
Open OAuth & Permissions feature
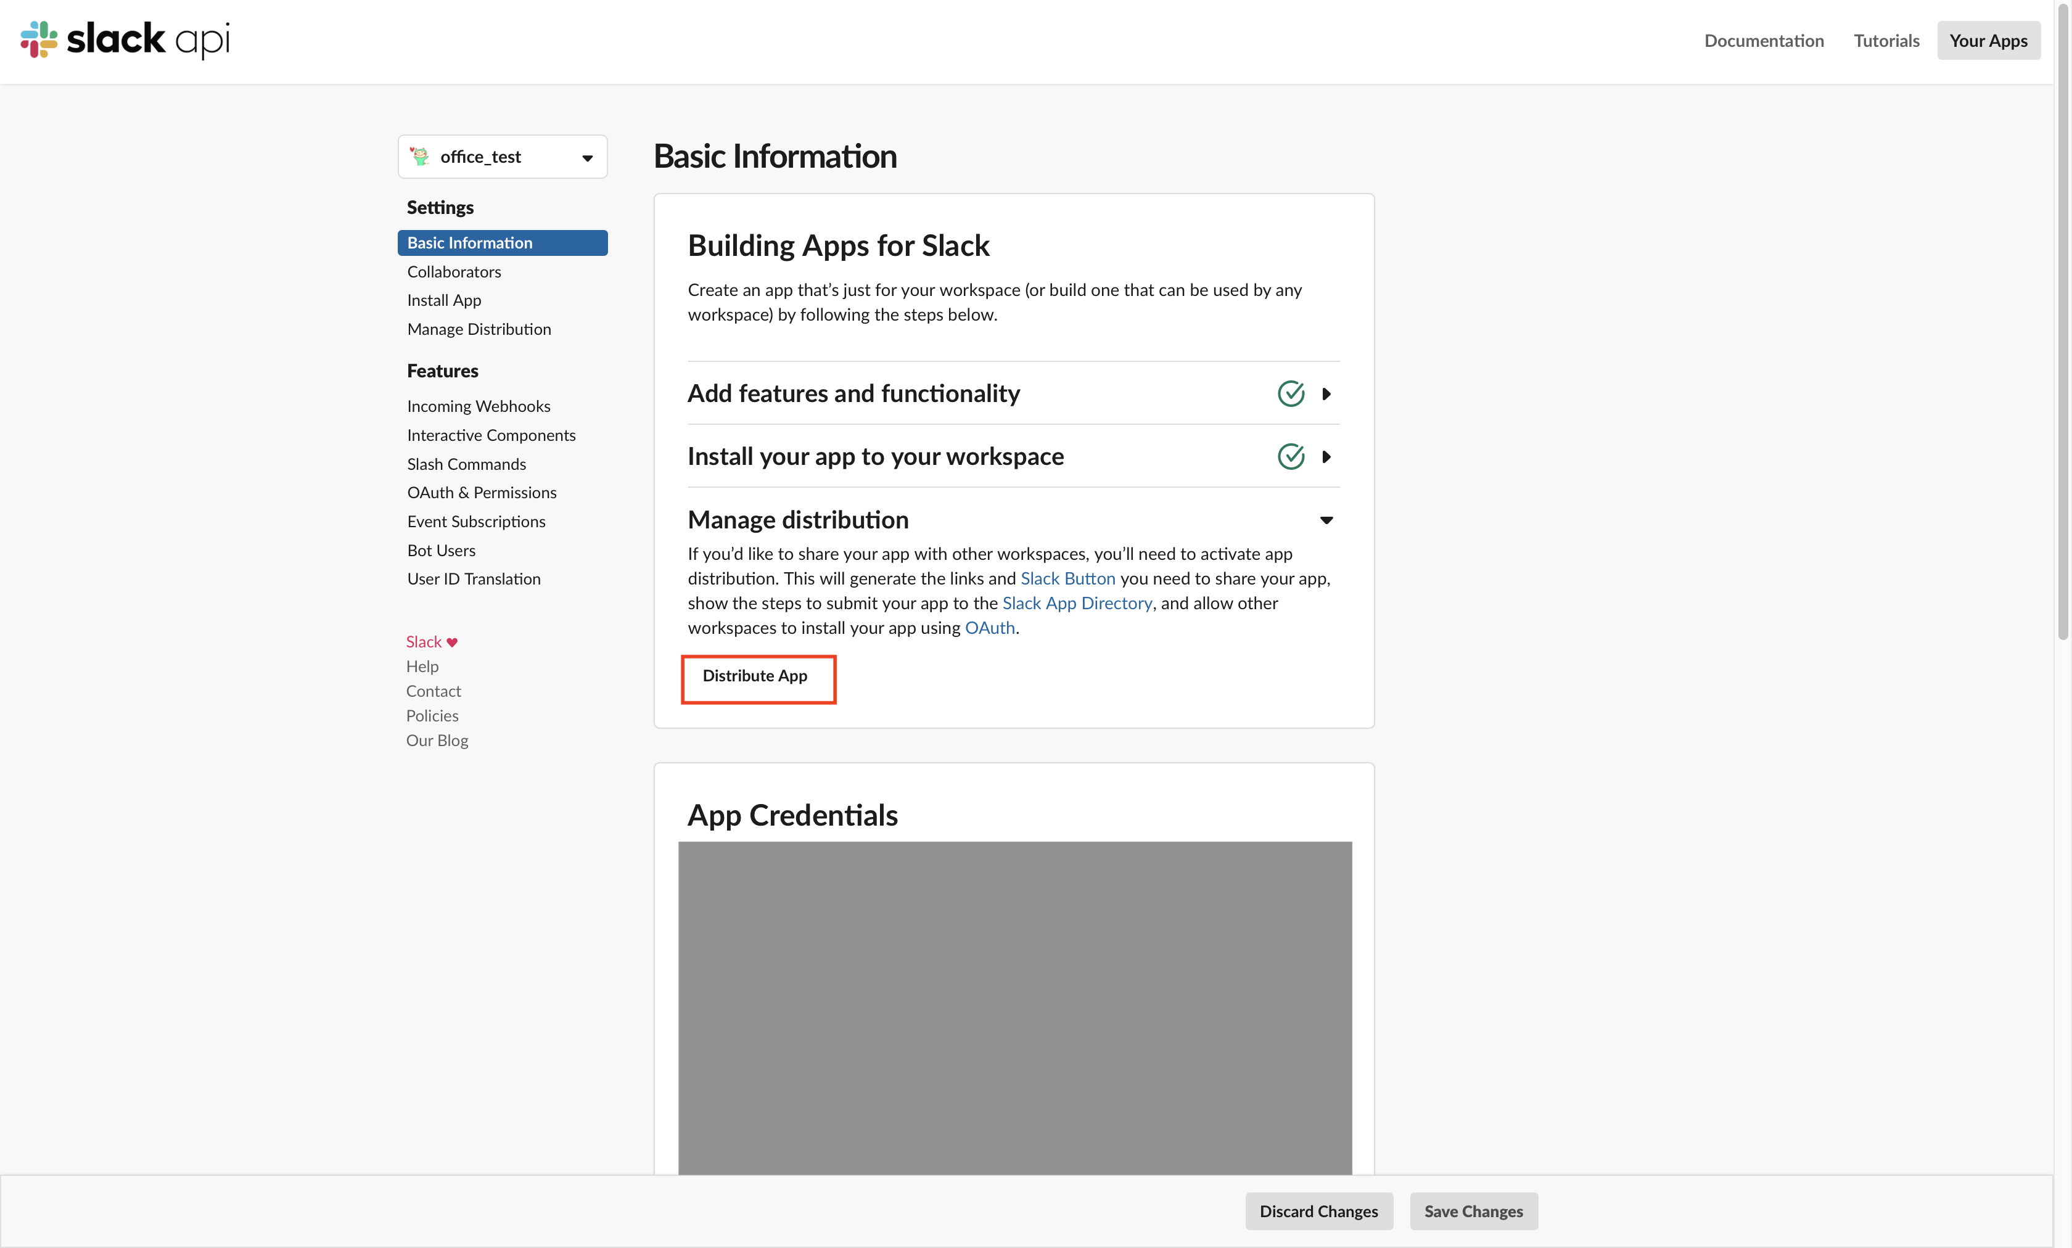(482, 493)
